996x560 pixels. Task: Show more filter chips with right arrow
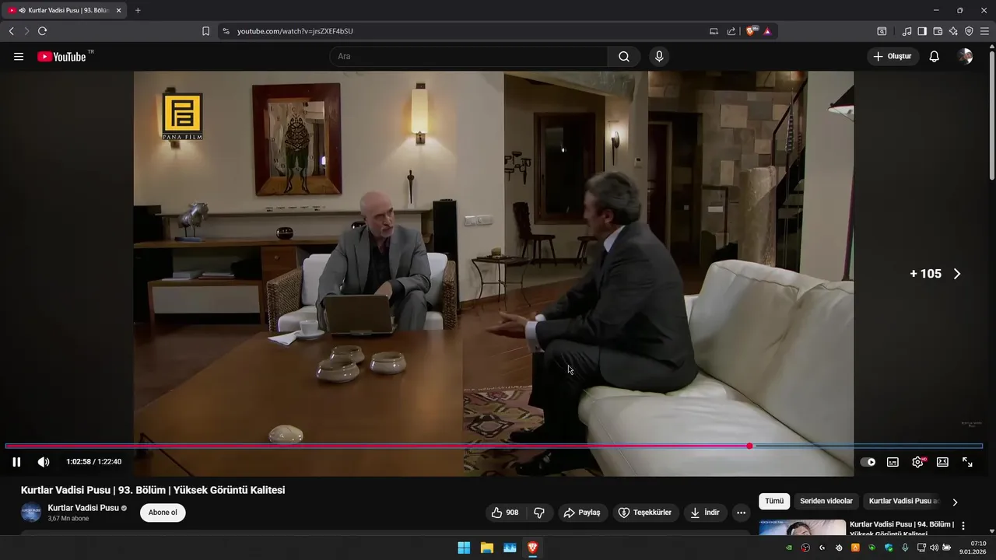(x=955, y=502)
